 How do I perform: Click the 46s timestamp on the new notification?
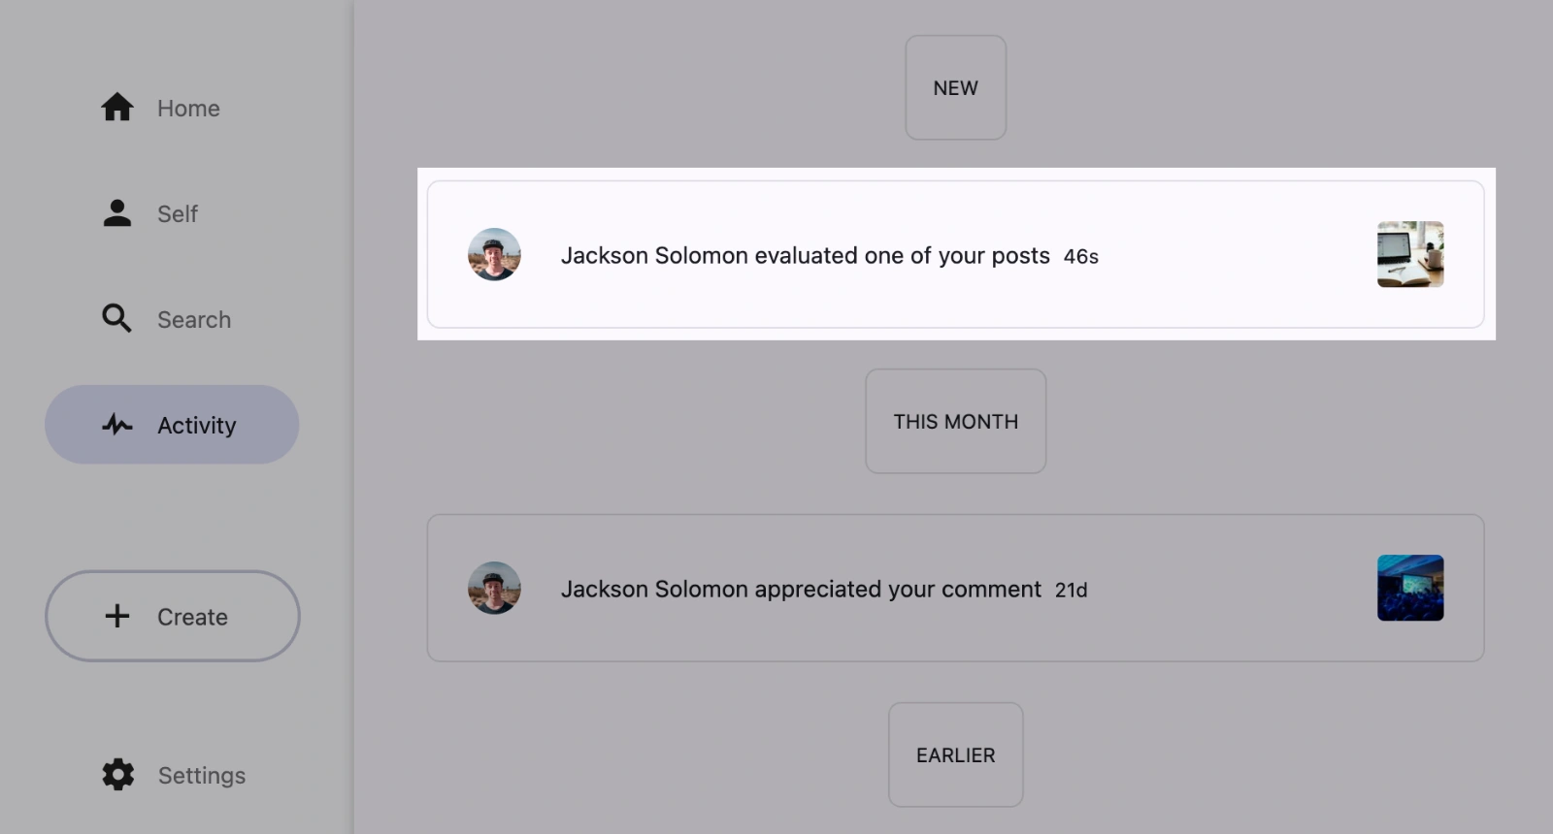click(x=1080, y=256)
